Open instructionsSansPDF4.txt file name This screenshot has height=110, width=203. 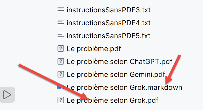click(x=108, y=23)
